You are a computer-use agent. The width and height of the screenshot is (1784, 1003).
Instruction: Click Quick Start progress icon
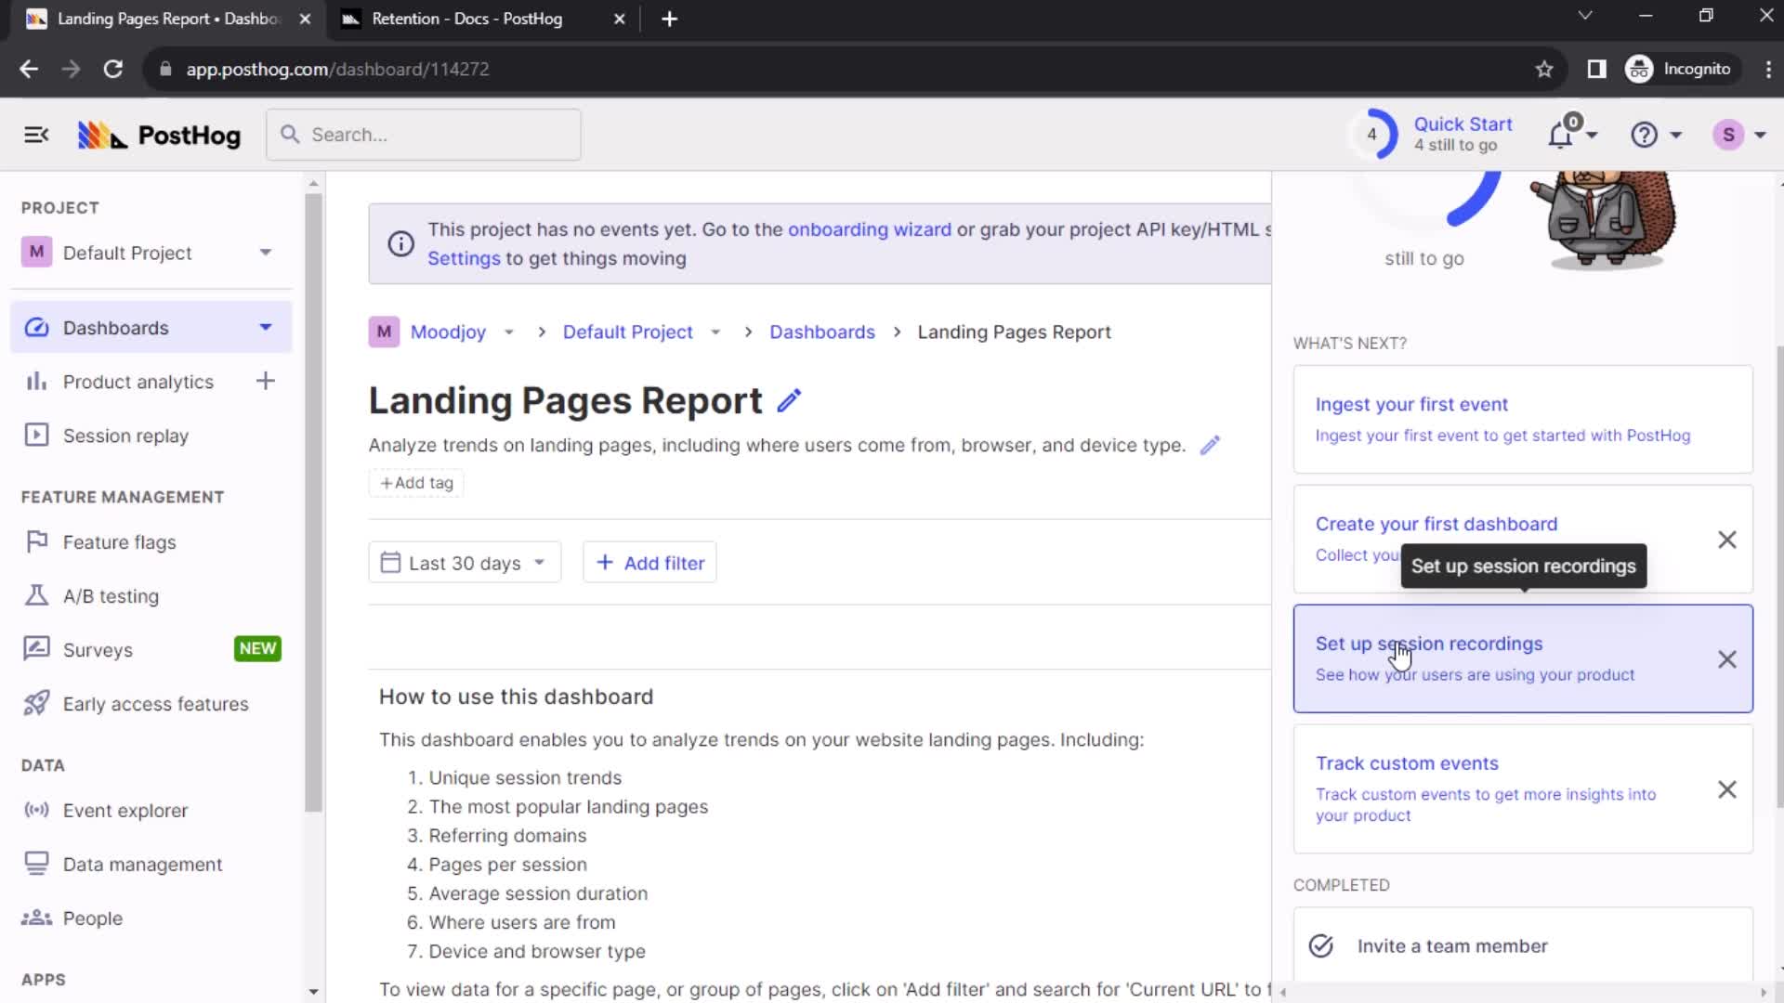click(1375, 134)
